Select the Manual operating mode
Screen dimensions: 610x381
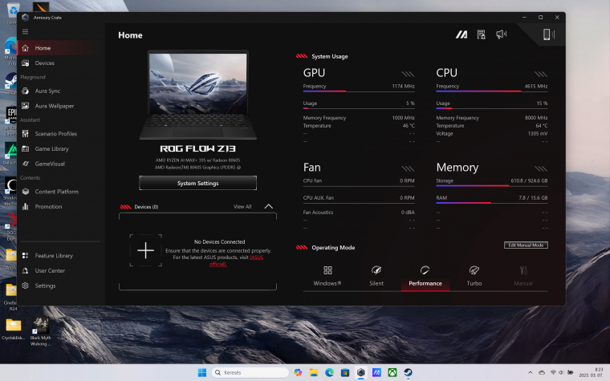coord(523,277)
